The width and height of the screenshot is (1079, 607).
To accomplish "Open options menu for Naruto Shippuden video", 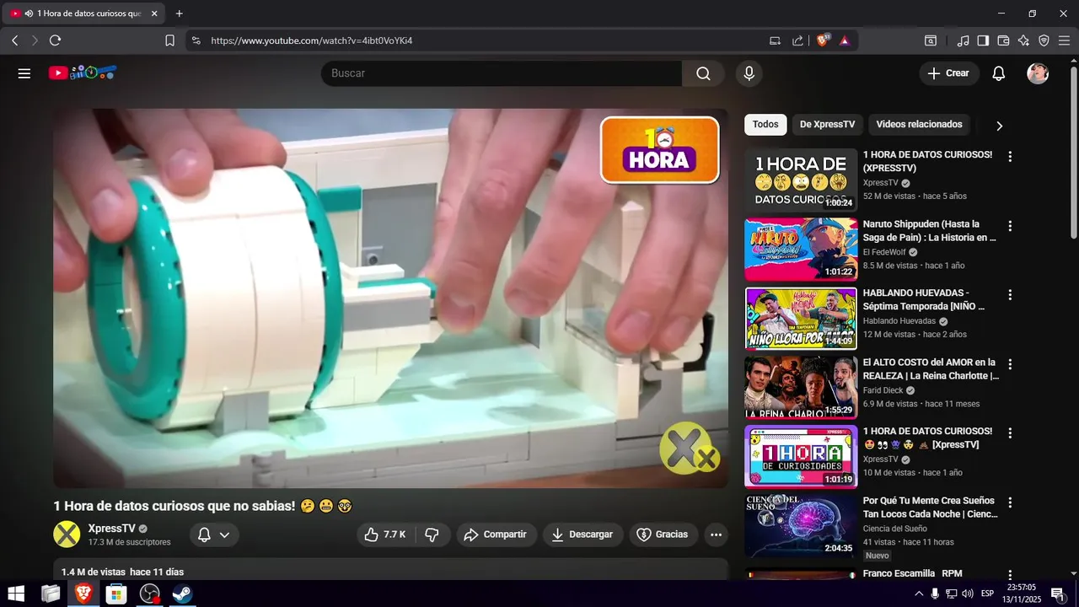I will click(1010, 226).
